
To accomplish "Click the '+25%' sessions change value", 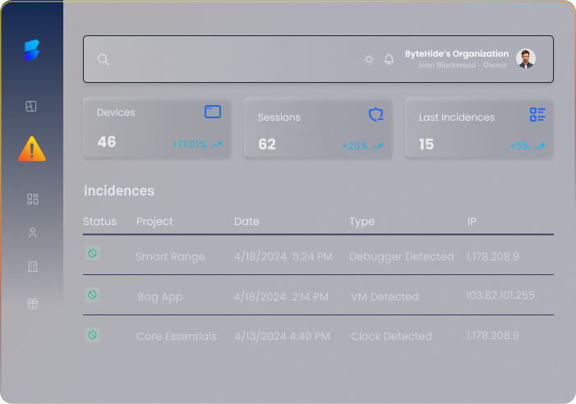I will pos(355,146).
